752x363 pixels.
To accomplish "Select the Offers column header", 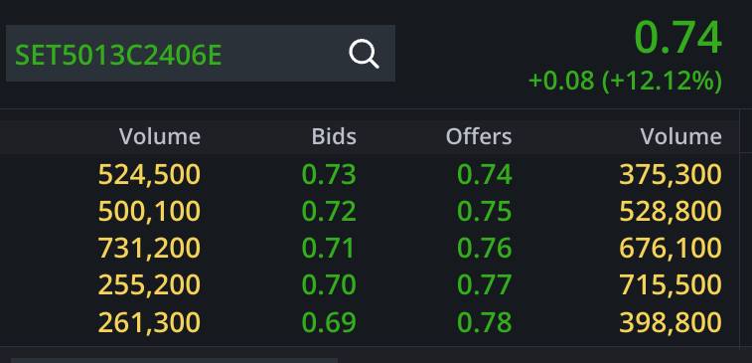I will coord(479,137).
